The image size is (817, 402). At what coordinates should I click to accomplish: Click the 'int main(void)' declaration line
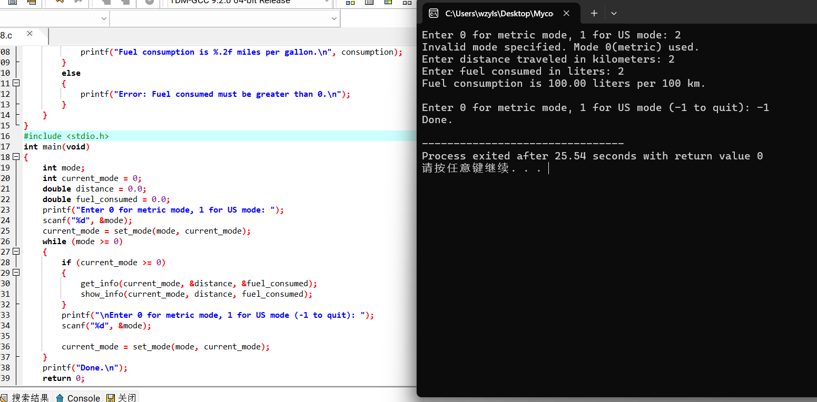click(57, 146)
